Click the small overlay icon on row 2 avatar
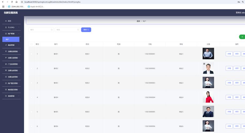The height and width of the screenshot is (133, 245). point(204,64)
